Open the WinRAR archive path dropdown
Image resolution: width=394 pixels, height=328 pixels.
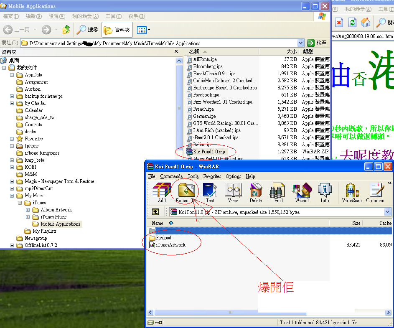[387, 212]
